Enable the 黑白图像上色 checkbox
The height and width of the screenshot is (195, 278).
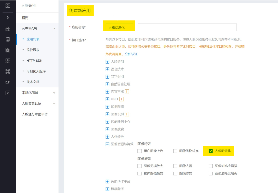click(x=140, y=151)
